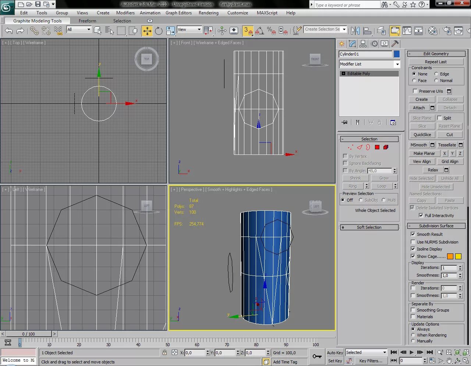Select the Select and Rotate tool
The height and width of the screenshot is (366, 471).
159,31
